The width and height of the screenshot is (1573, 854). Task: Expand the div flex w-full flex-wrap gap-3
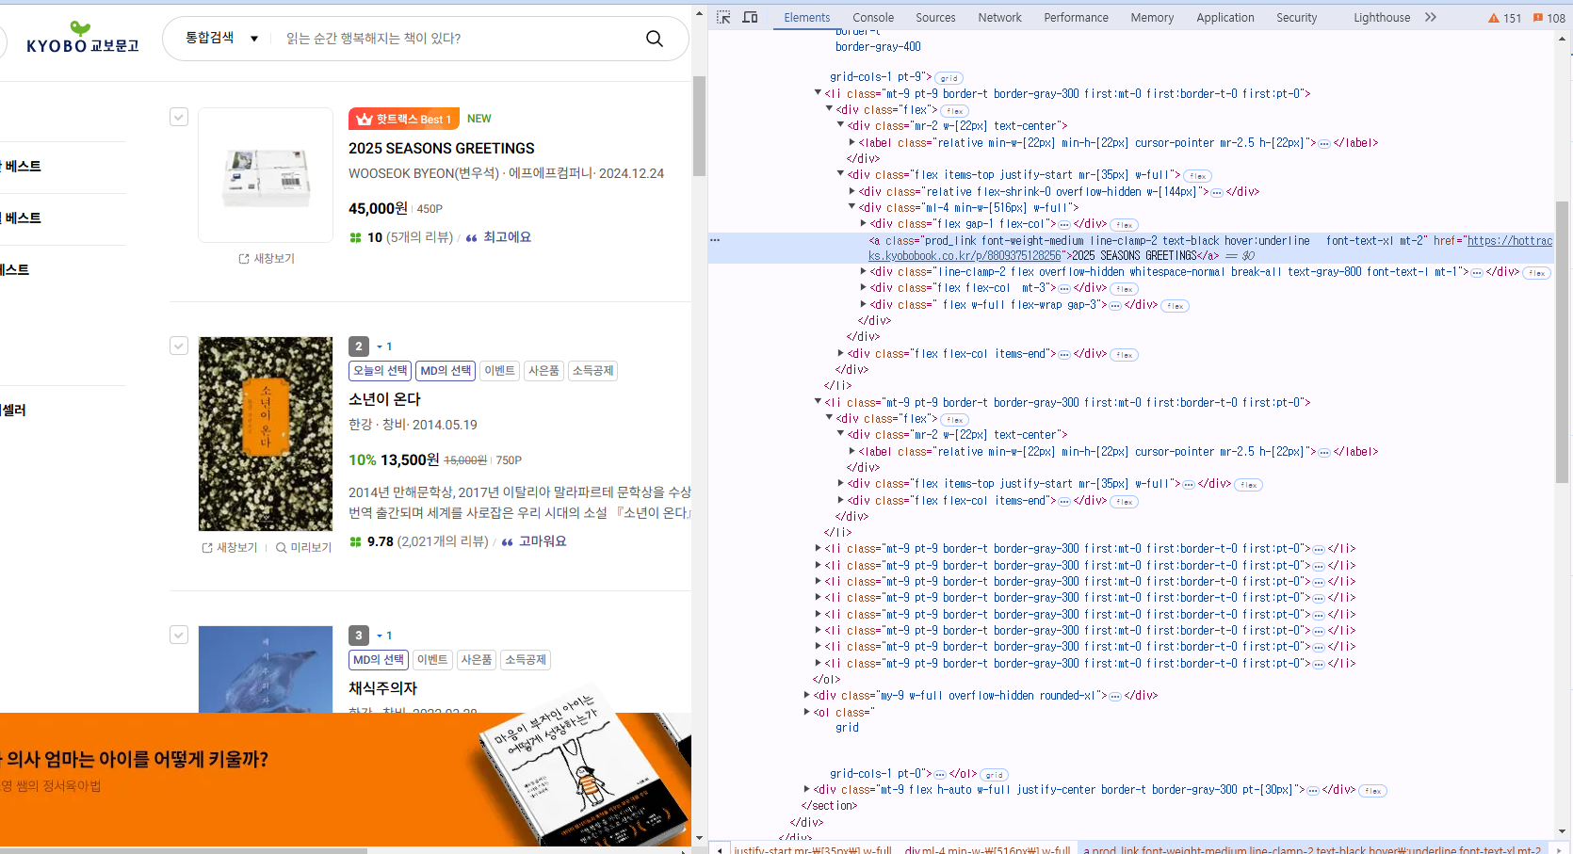point(864,304)
